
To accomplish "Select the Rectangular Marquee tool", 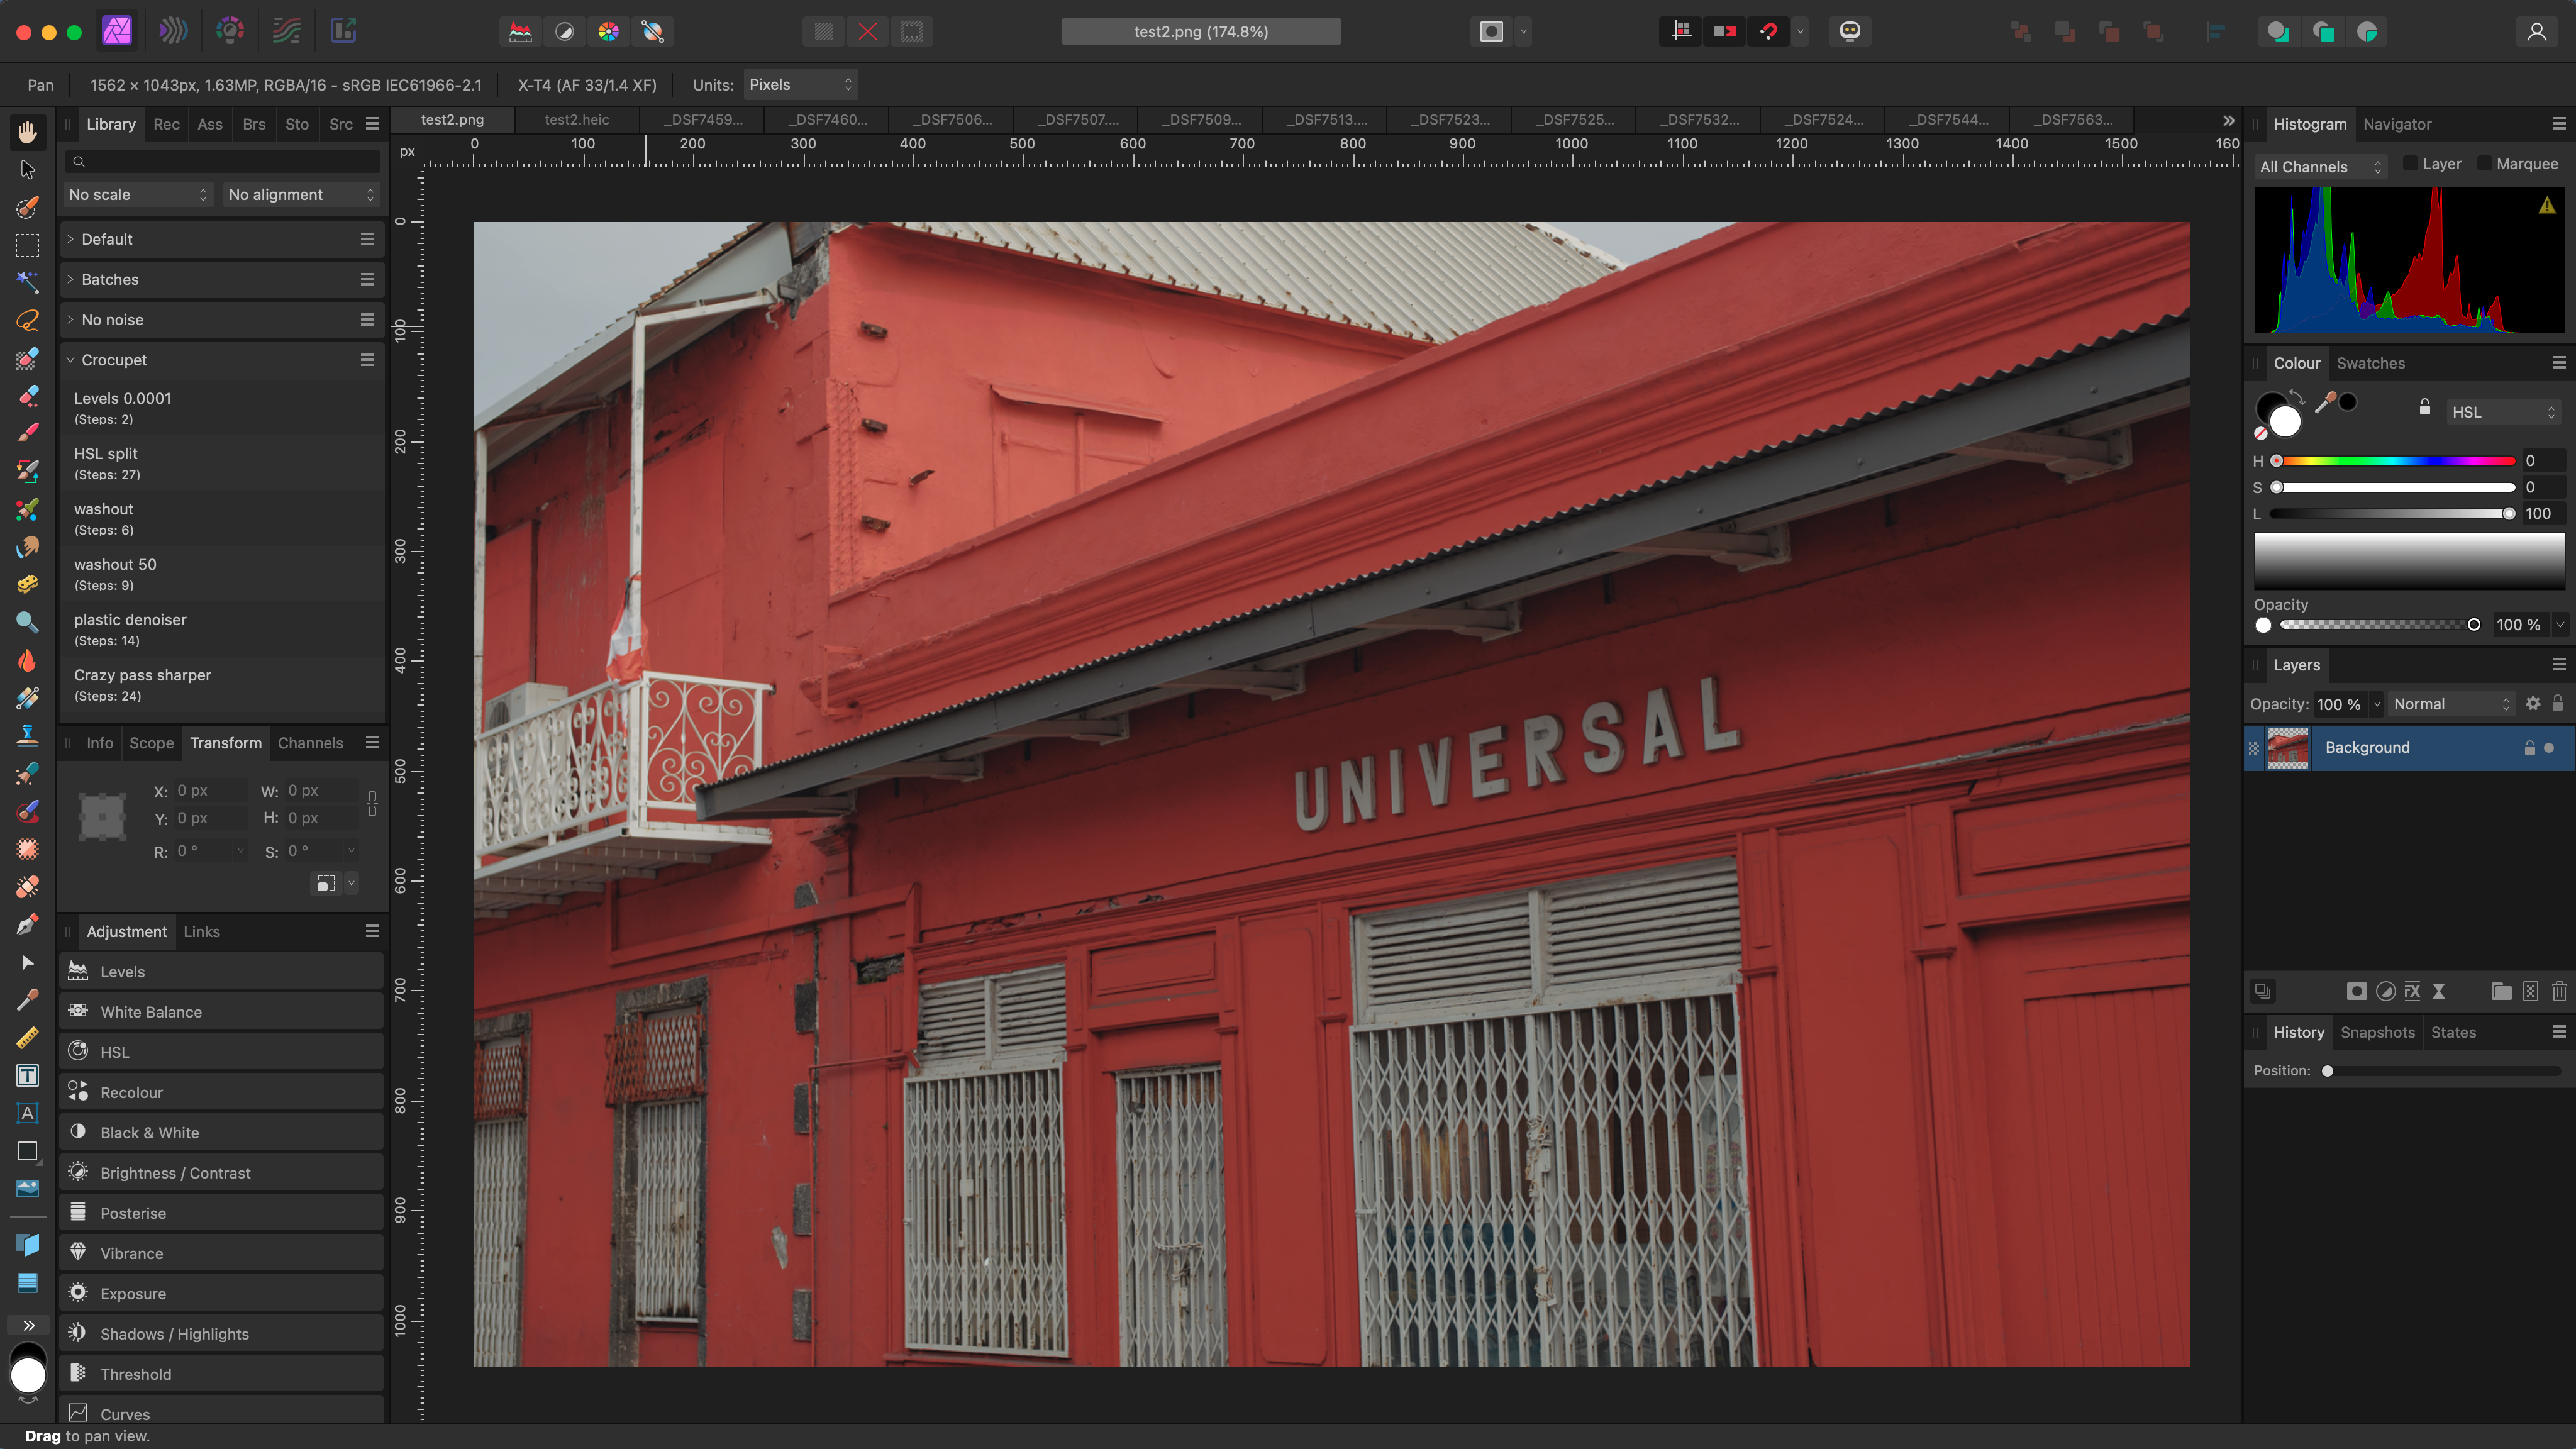I will (x=27, y=245).
